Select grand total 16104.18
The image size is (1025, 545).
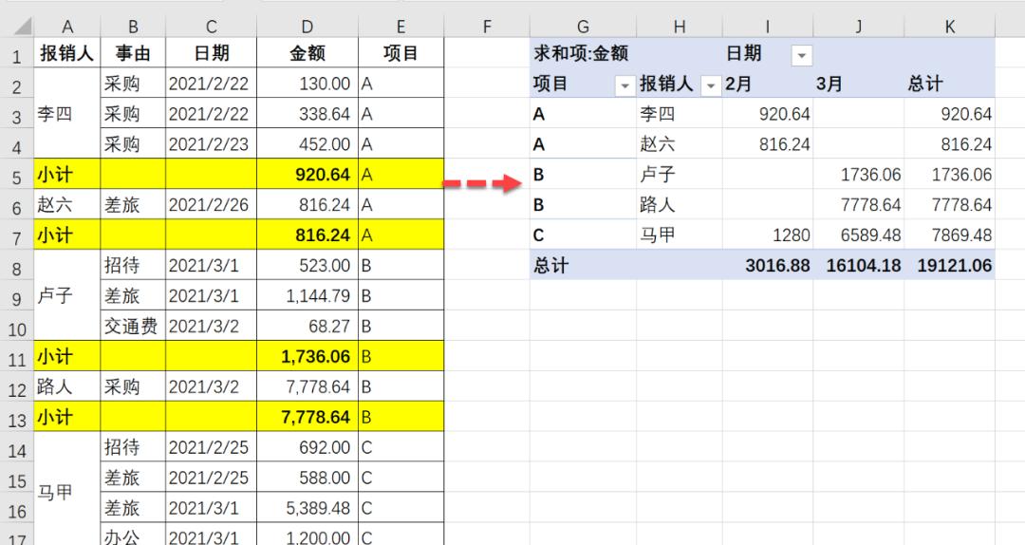(859, 265)
